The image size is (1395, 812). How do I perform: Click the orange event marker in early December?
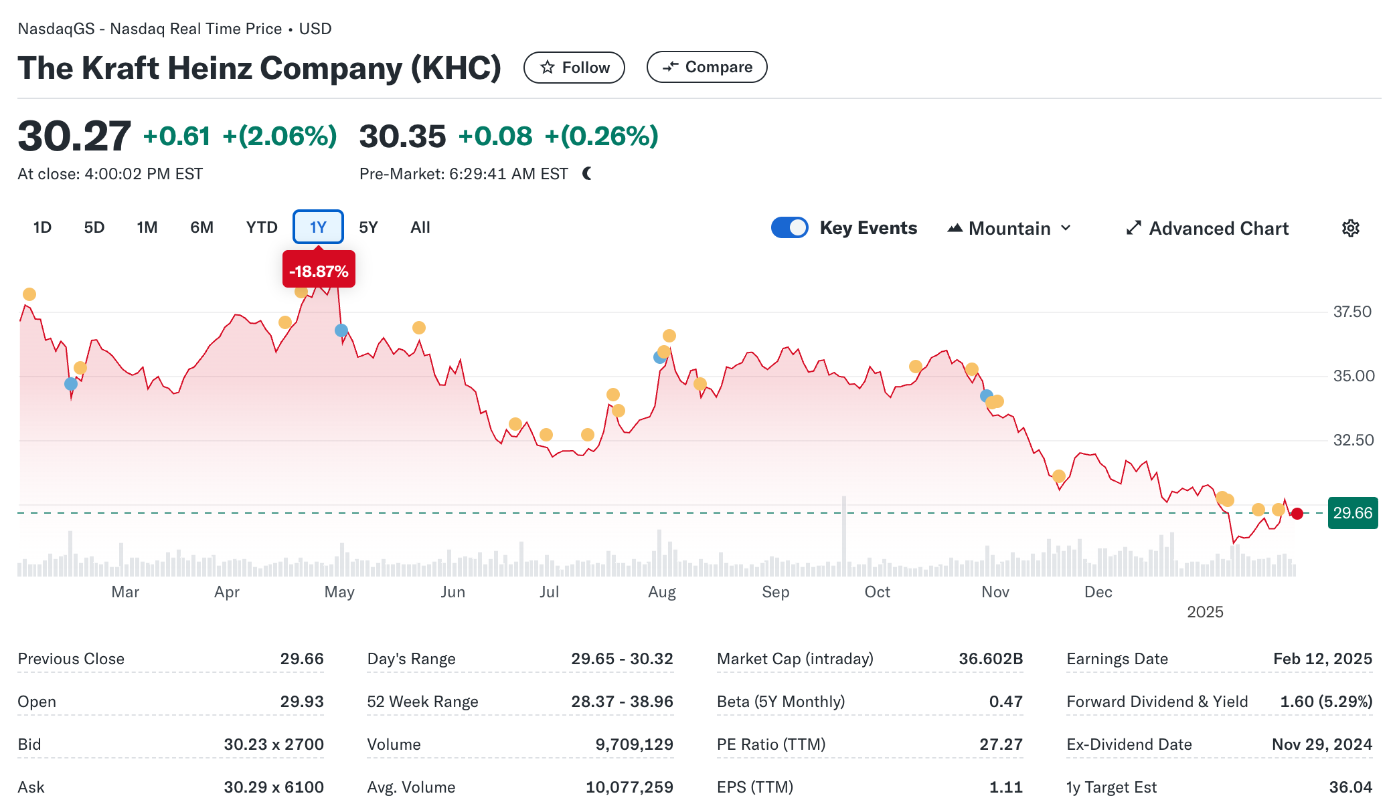click(x=1059, y=476)
